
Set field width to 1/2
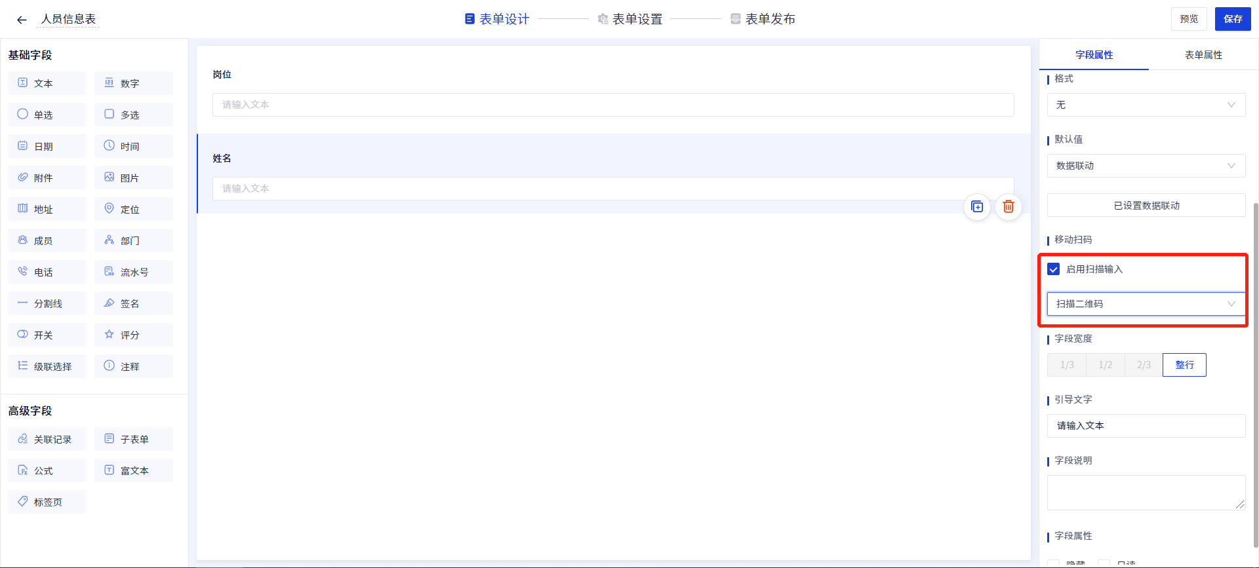[x=1106, y=365]
